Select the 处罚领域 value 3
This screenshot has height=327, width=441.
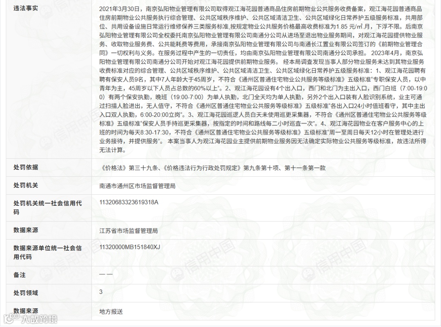(100, 293)
